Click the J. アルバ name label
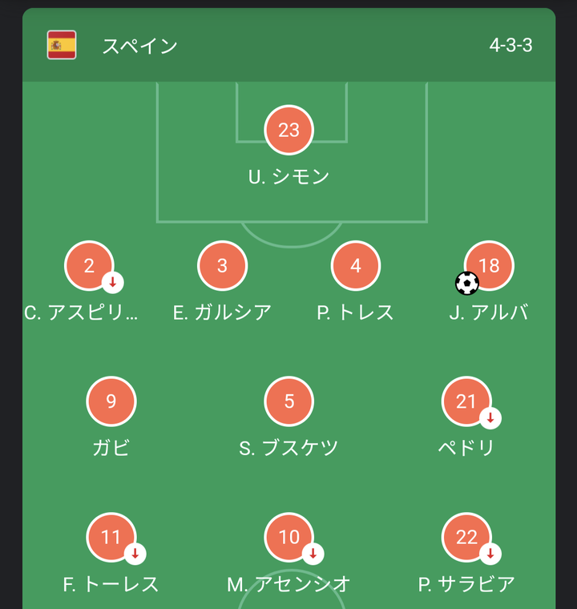 (489, 313)
